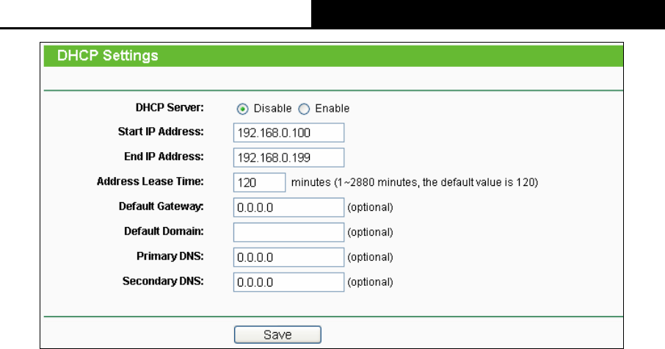Click the lease time minutes range hint
The height and width of the screenshot is (349, 665).
tap(415, 182)
